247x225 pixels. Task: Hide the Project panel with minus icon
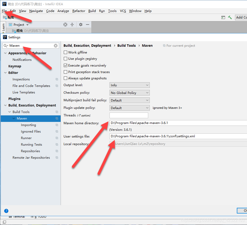[88, 25]
